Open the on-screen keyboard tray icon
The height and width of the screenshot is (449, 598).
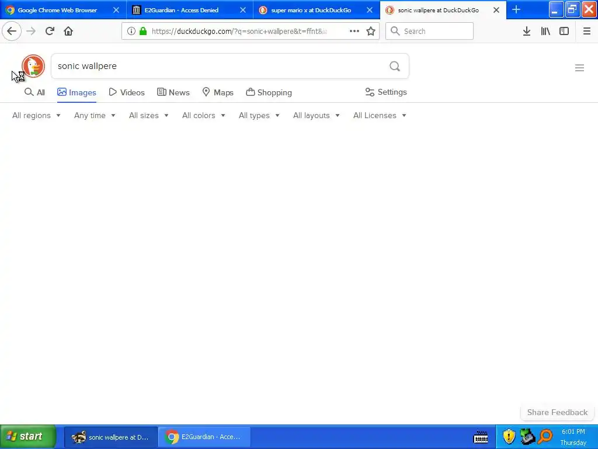pos(481,437)
